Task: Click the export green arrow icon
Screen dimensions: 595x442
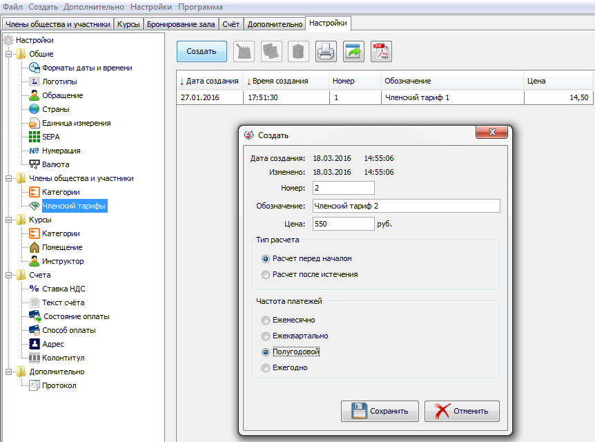Action: pyautogui.click(x=353, y=51)
